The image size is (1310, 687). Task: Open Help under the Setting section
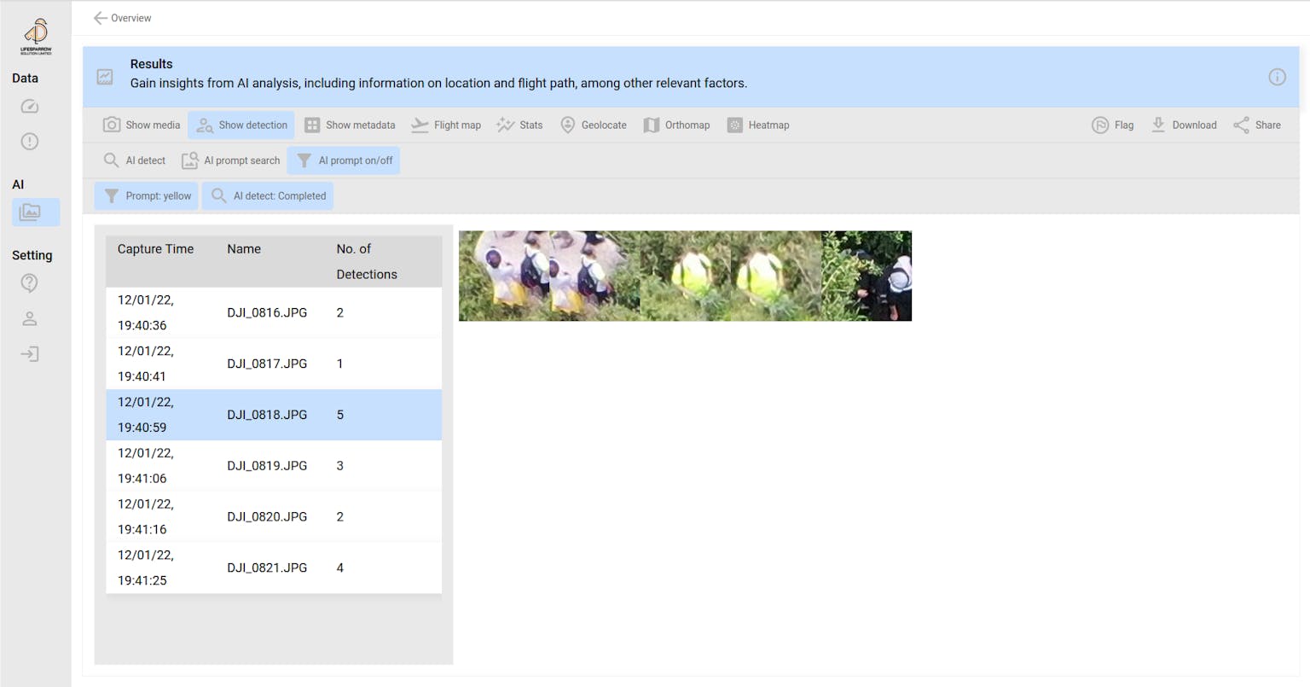[x=29, y=282]
